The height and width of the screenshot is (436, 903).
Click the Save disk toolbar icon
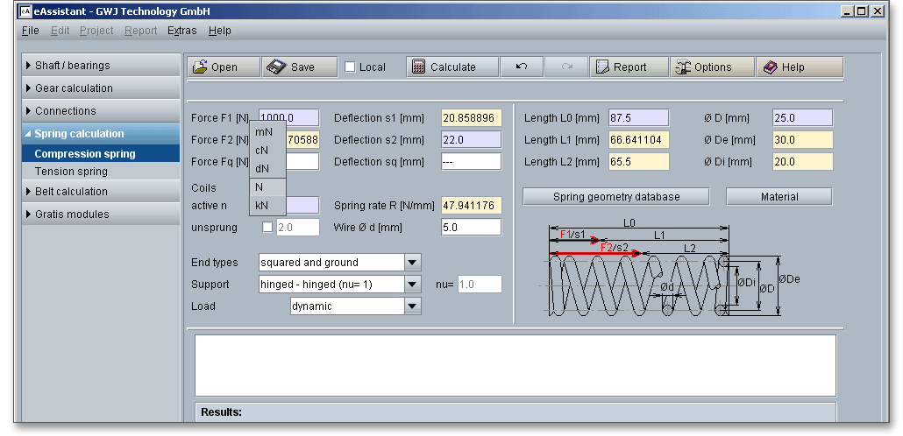coord(277,67)
